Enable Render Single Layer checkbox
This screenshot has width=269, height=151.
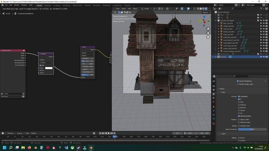coord(237,84)
